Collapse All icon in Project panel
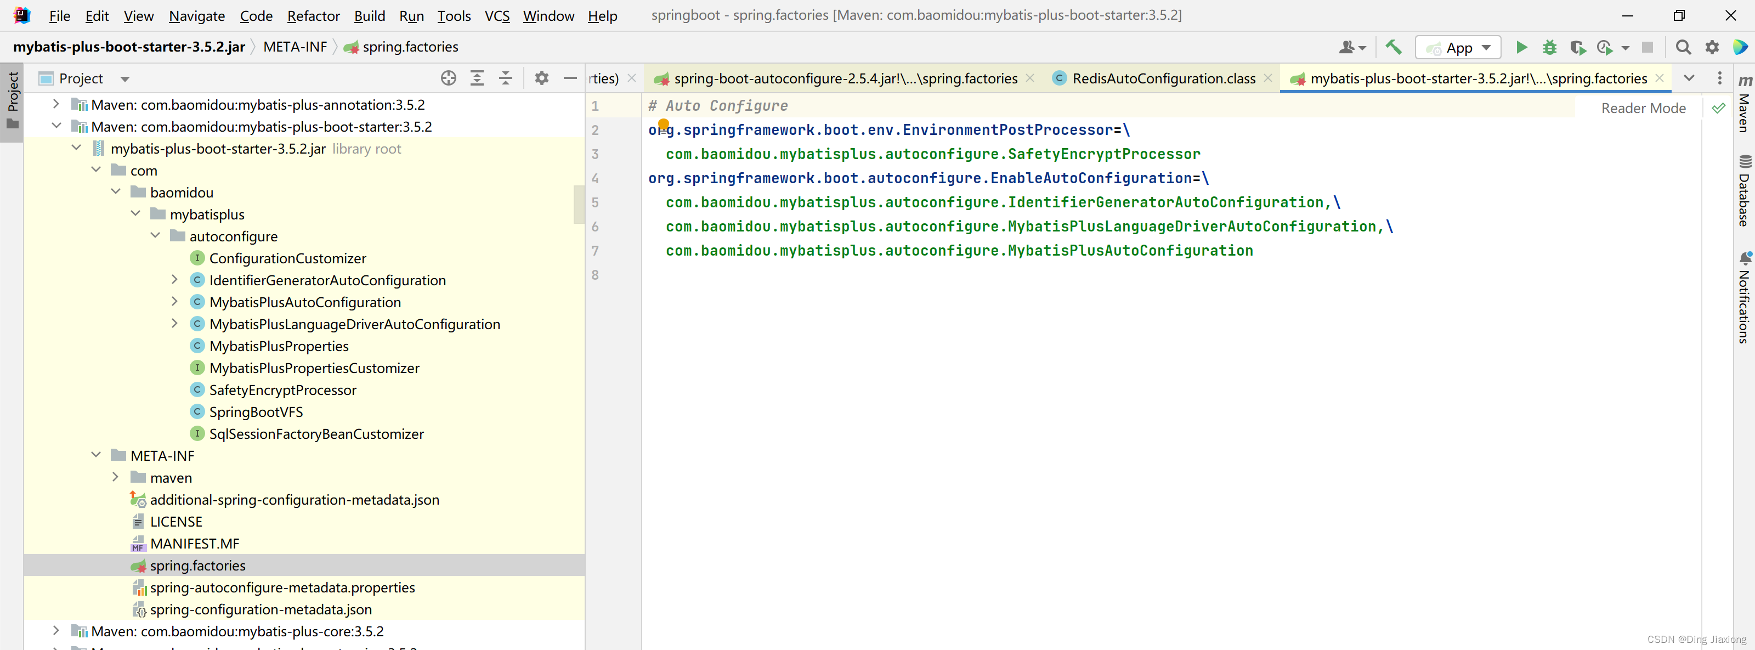The image size is (1755, 650). [506, 78]
